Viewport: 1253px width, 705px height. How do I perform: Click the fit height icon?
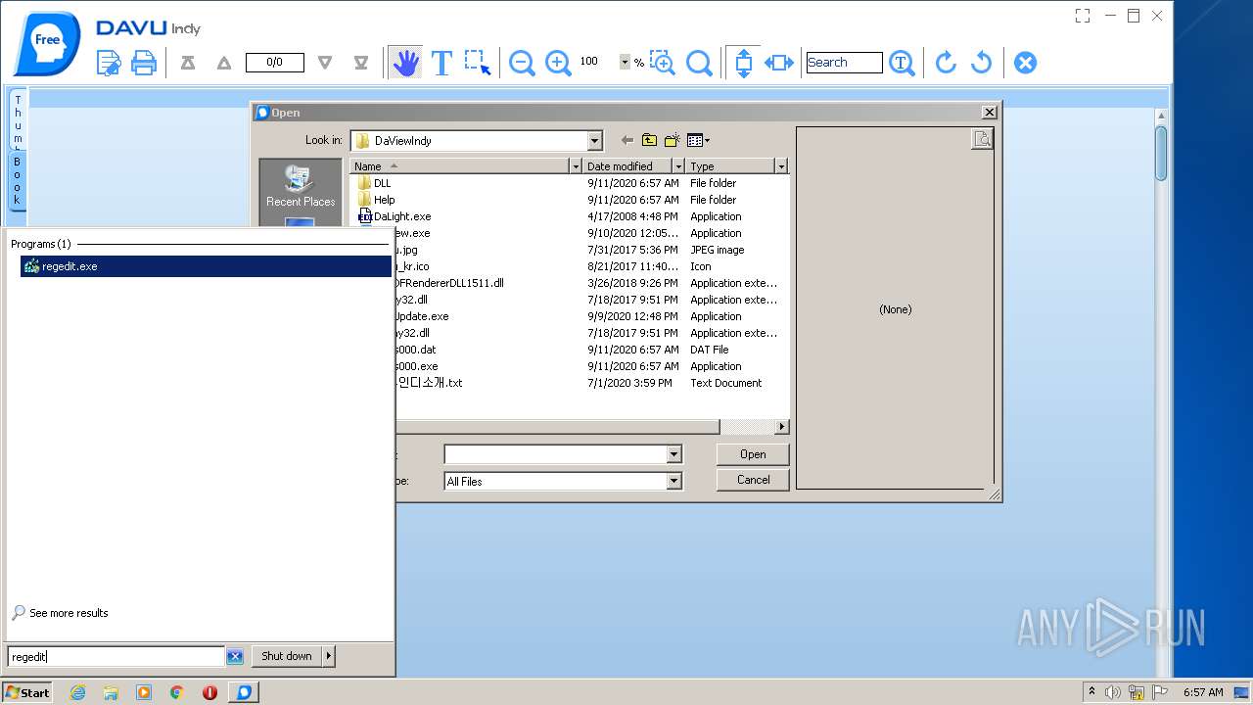pyautogui.click(x=743, y=63)
